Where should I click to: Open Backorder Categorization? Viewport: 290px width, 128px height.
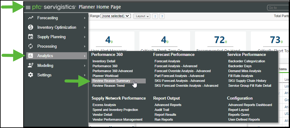point(247,61)
